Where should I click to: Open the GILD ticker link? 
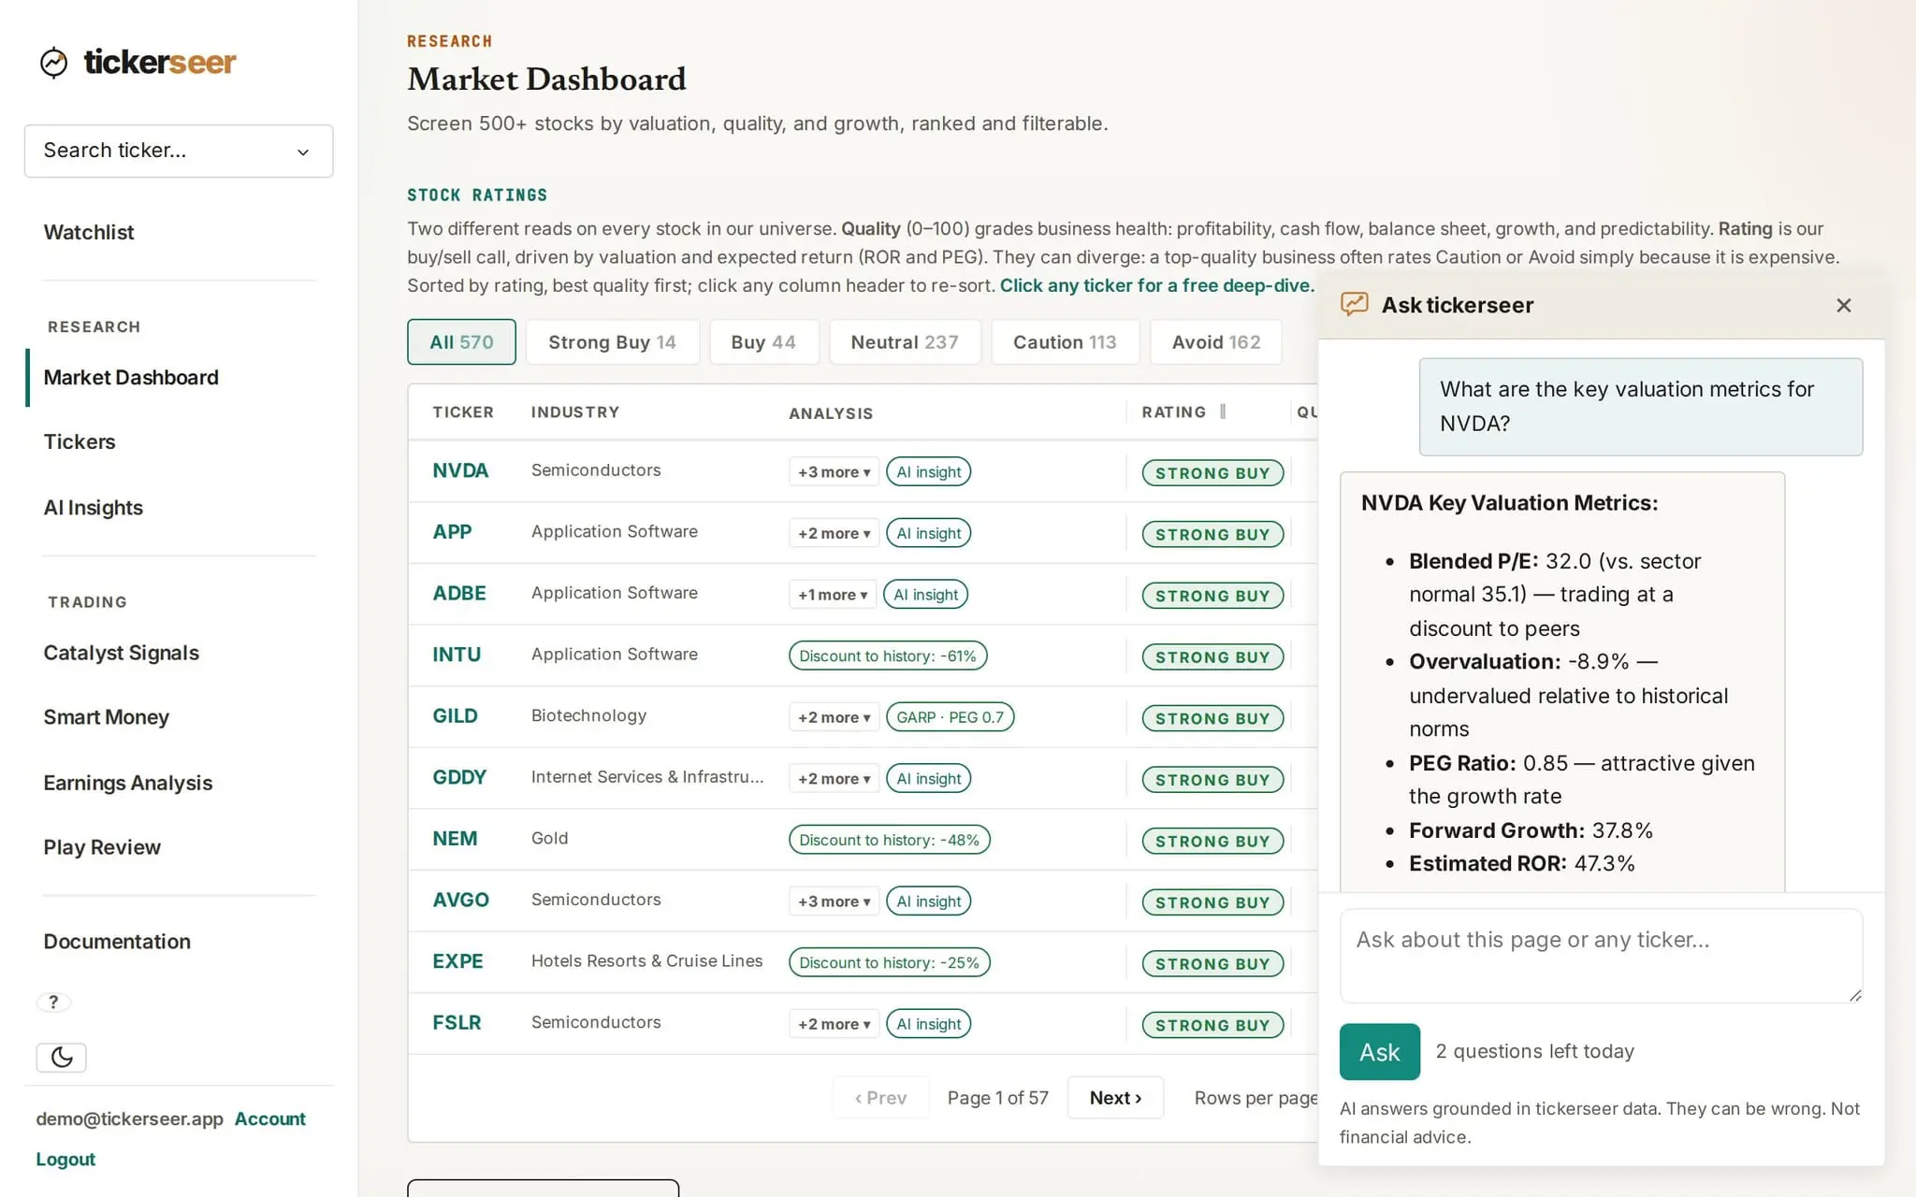pyautogui.click(x=455, y=716)
